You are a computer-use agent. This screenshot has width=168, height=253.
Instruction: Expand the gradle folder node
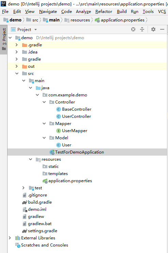(x=16, y=59)
